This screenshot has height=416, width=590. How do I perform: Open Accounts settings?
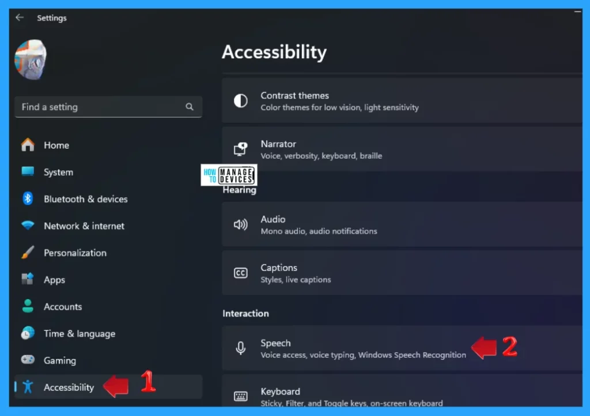tap(108, 307)
